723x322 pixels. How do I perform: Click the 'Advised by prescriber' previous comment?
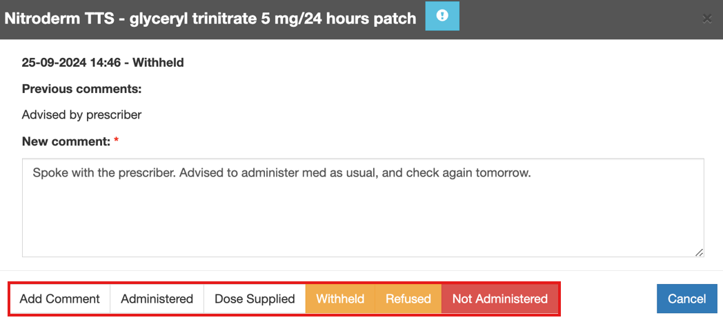coord(81,114)
